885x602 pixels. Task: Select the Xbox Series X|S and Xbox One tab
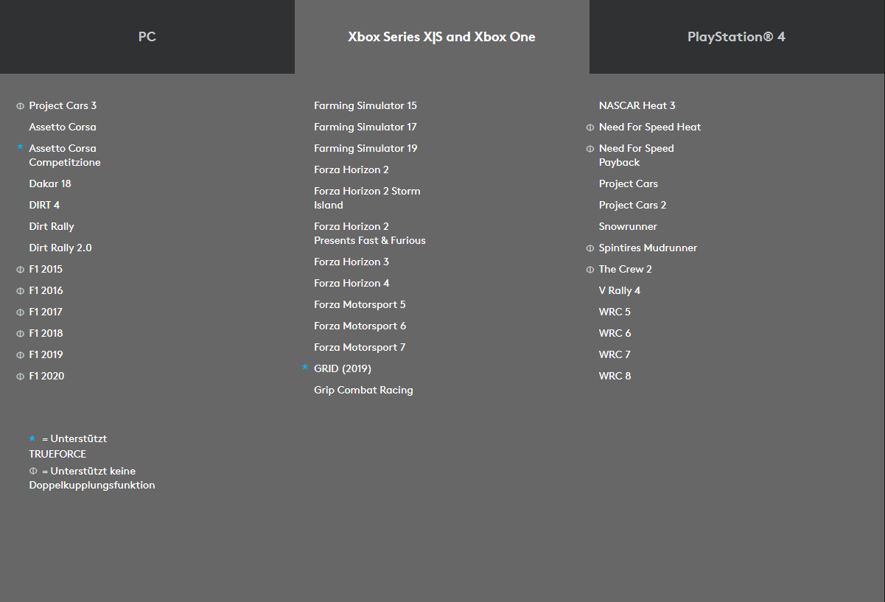pyautogui.click(x=441, y=37)
